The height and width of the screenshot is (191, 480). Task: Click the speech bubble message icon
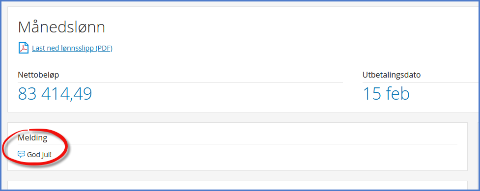point(22,154)
